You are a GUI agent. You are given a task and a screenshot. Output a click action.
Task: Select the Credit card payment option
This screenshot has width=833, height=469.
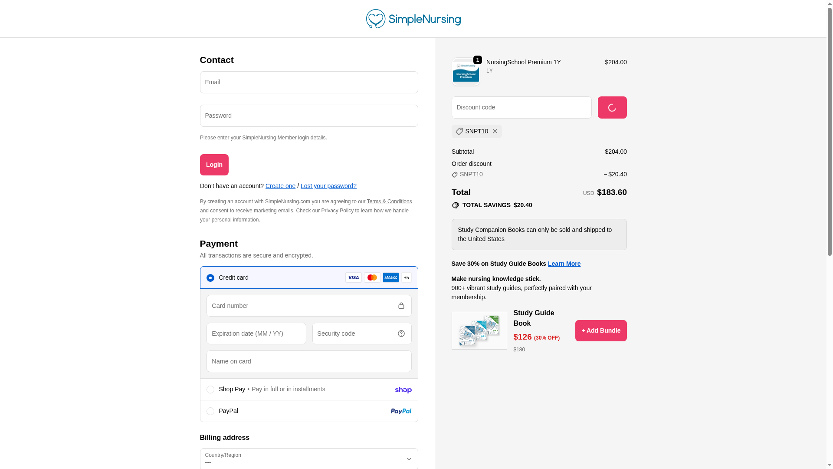(x=210, y=278)
